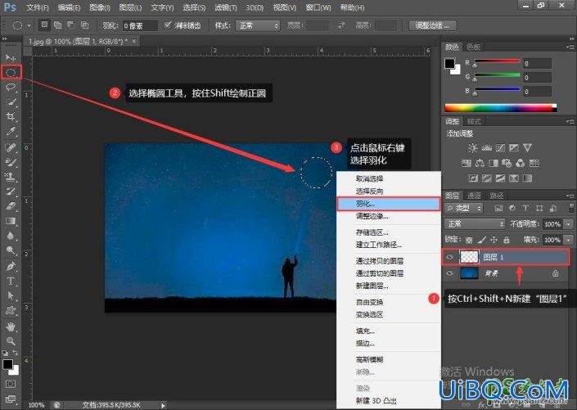Click the 调整边缘... button
The width and height of the screenshot is (577, 410).
coord(432,25)
